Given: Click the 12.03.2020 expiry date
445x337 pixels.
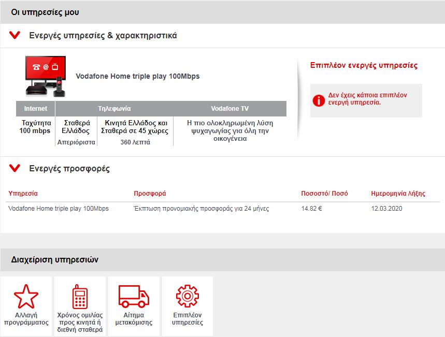Looking at the screenshot, I should [x=387, y=209].
